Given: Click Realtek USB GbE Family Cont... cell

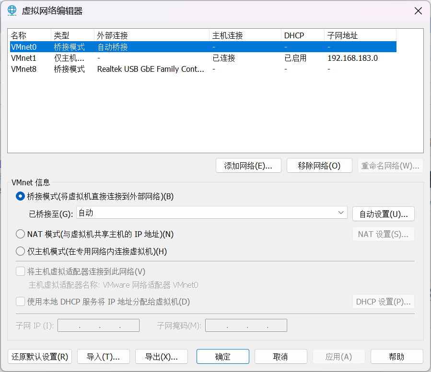Looking at the screenshot, I should click(x=151, y=69).
